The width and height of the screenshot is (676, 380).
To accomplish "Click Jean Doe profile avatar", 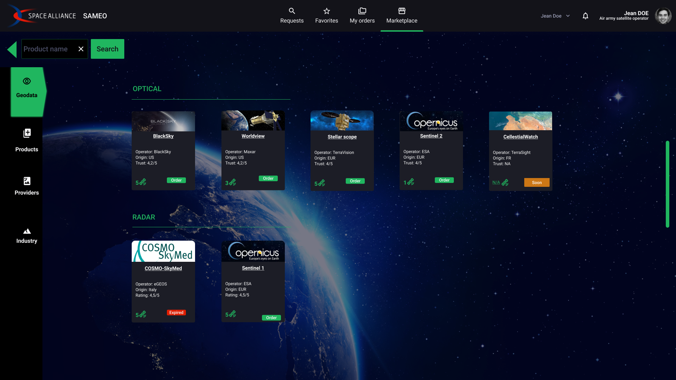I will click(663, 16).
